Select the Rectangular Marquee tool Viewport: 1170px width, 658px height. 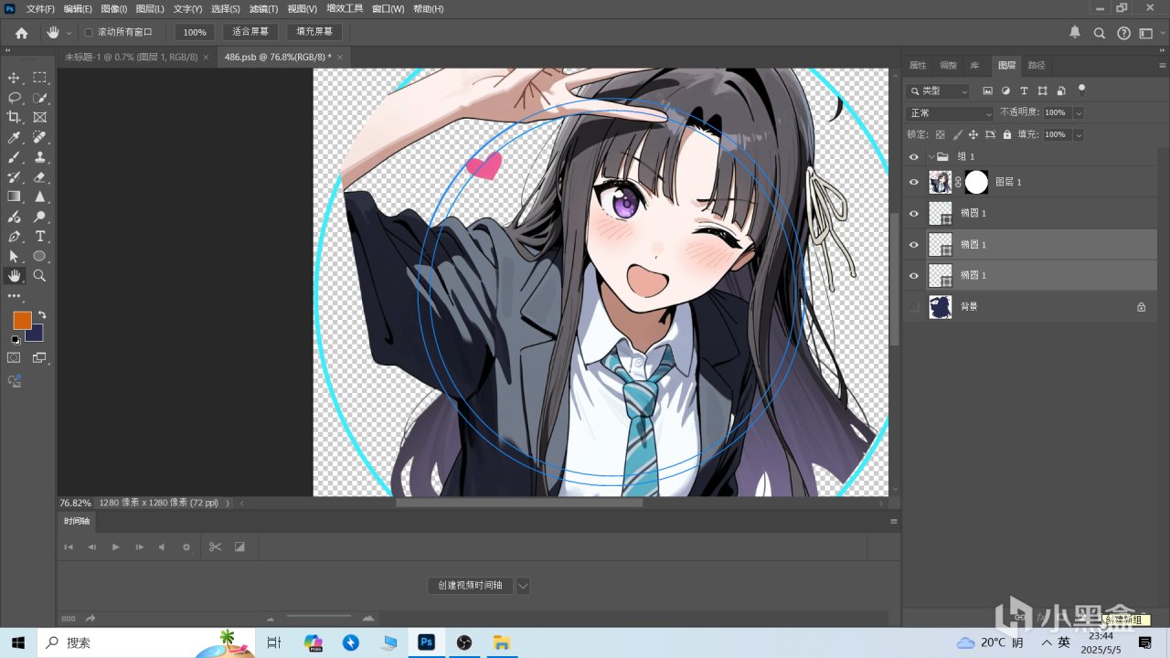[x=40, y=78]
